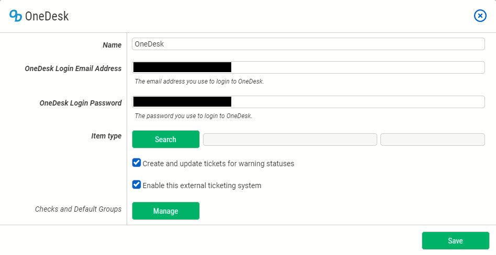The image size is (496, 255).
Task: Close the OneDesk dialog with X icon
Action: 480,16
